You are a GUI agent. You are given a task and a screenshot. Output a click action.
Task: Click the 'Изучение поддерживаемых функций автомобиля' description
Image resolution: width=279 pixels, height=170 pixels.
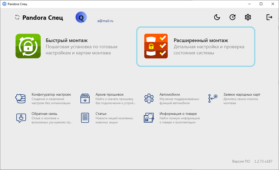pyautogui.click(x=179, y=101)
